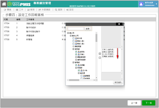Click tree horizontal scrollbar right arrow
The height and width of the screenshot is (108, 159).
pos(94,80)
